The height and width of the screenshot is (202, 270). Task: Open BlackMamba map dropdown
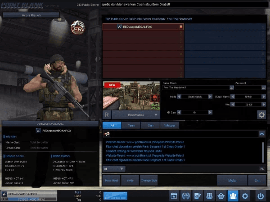coord(136,115)
